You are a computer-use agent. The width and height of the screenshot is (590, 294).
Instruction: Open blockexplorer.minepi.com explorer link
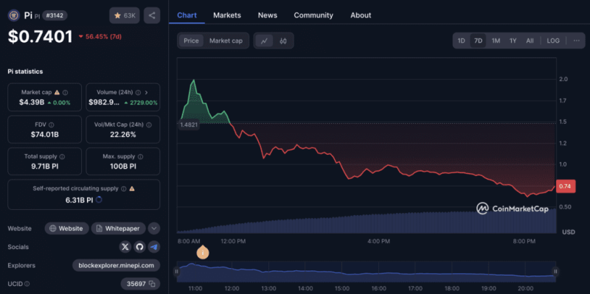(117, 265)
